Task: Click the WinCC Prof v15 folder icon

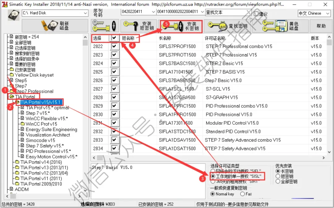Action: [23, 124]
